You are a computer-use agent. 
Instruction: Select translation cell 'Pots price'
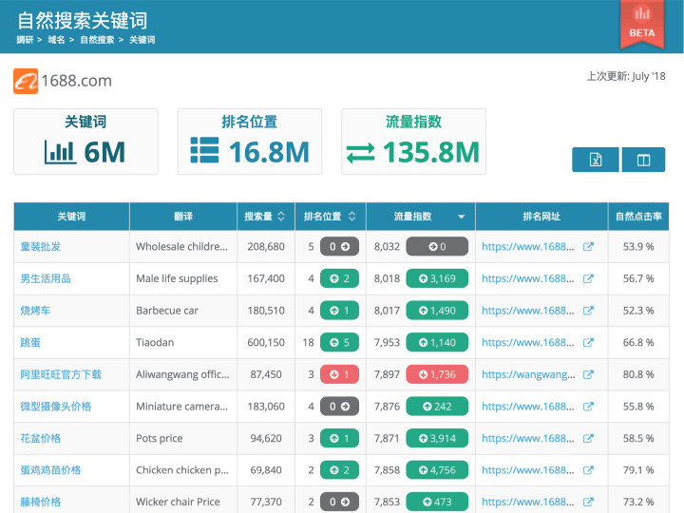click(160, 438)
